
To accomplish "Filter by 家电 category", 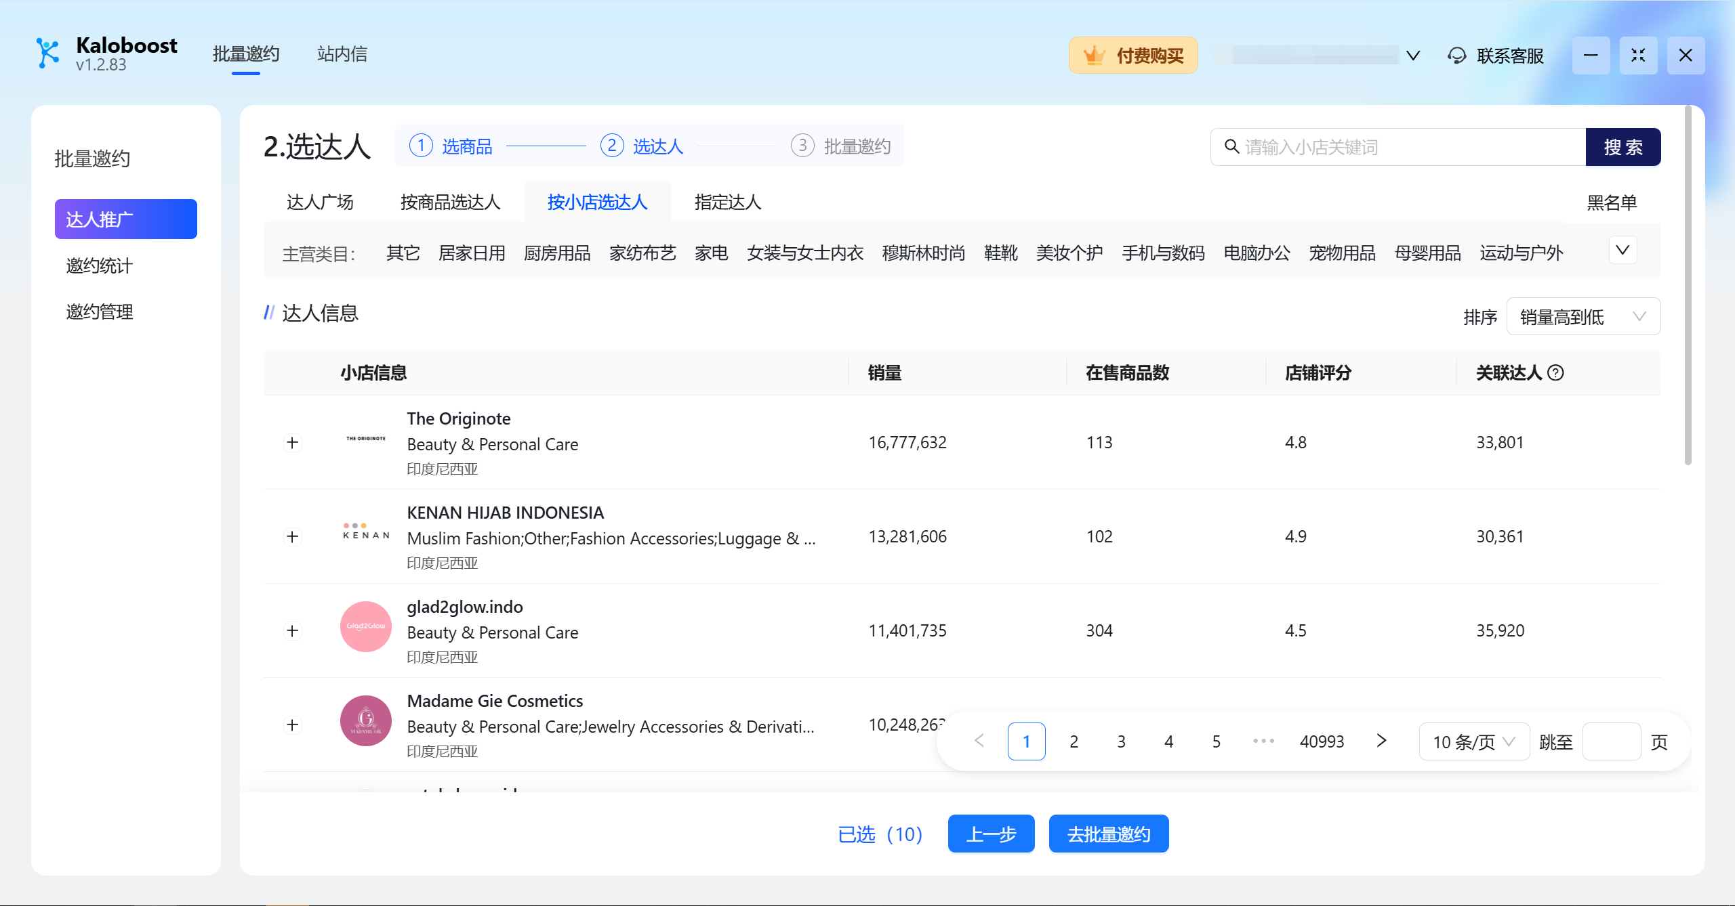I will tap(712, 253).
